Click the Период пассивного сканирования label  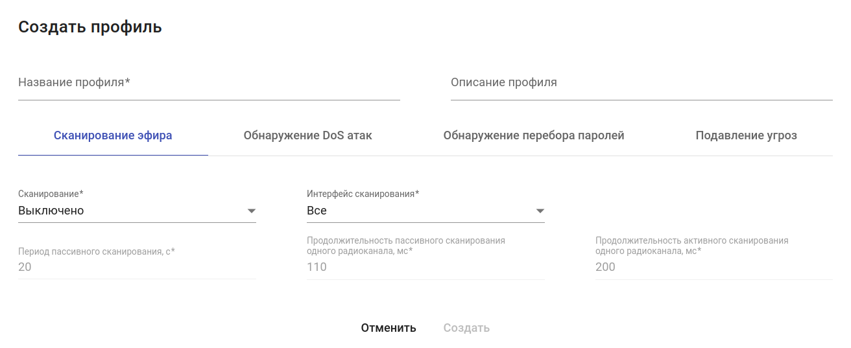pyautogui.click(x=97, y=251)
